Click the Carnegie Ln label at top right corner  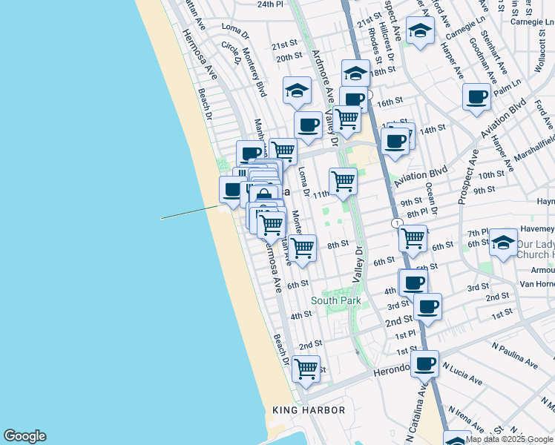click(x=532, y=22)
